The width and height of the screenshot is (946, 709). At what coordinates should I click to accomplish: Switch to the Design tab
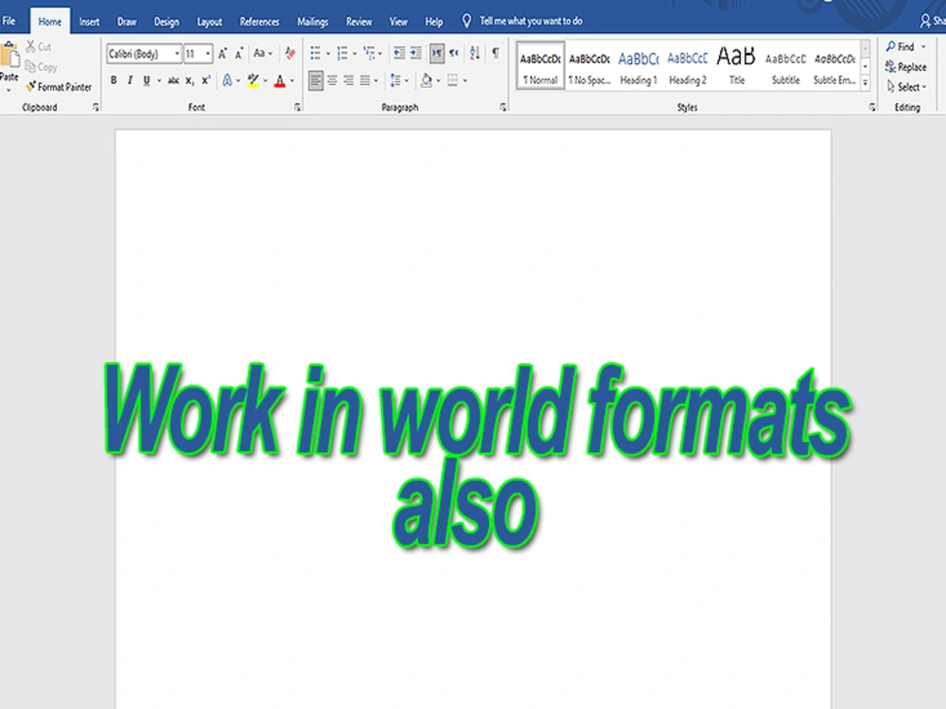(x=166, y=22)
